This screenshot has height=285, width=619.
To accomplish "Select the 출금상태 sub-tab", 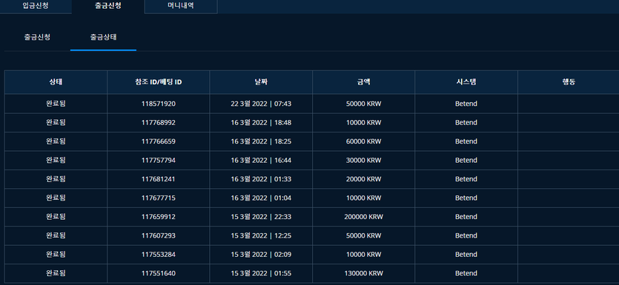I will click(104, 38).
